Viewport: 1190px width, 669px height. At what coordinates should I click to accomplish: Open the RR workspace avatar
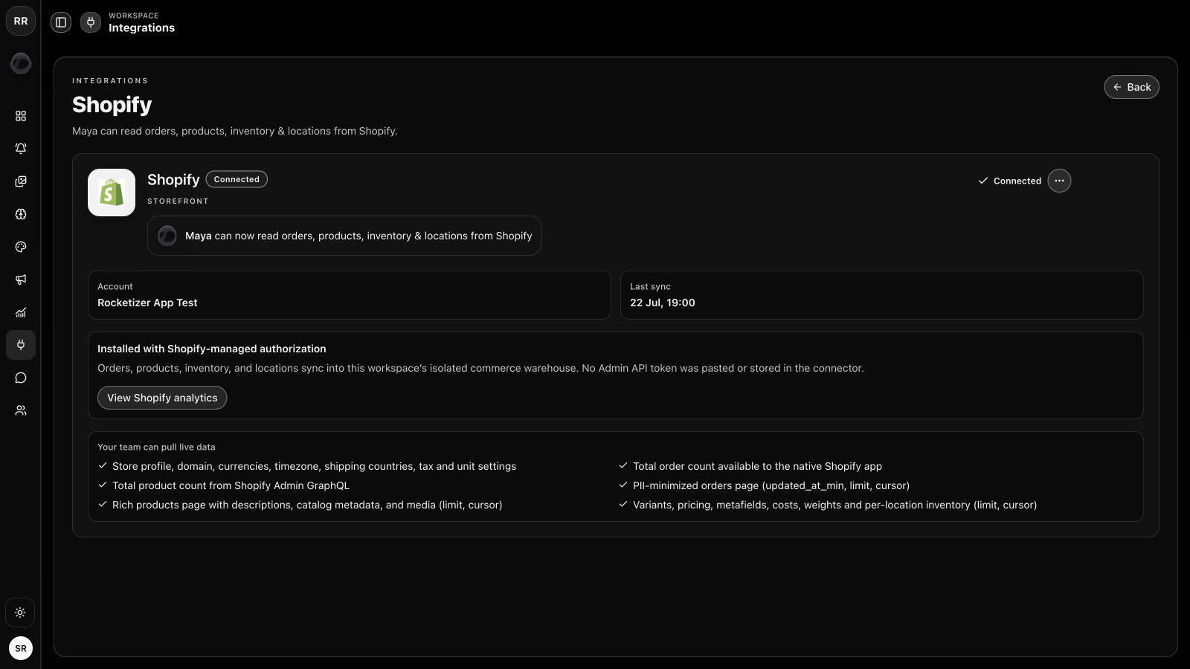21,21
